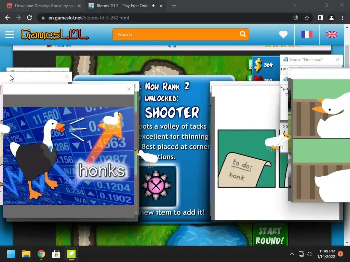Click the Tack Shooter tower icon
Screen dimensions: 350x262
point(156,186)
